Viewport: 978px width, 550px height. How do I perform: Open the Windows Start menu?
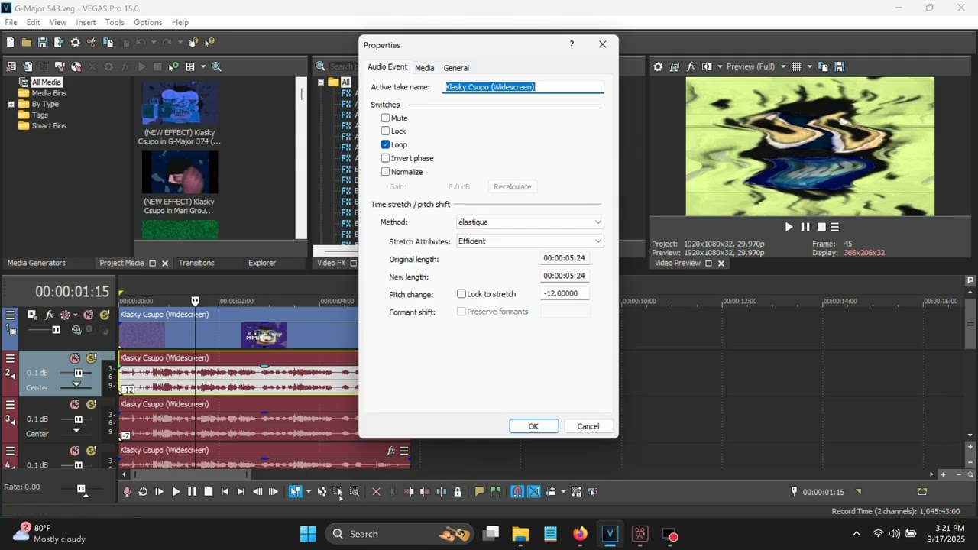tap(308, 534)
